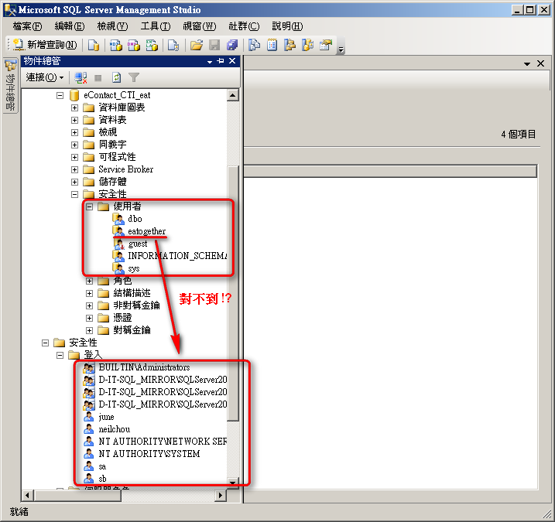This screenshot has height=522, width=555.
Task: Expand the 角色 folder
Action: (90, 281)
